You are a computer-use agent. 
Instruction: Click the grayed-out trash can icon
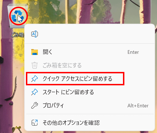click(35, 65)
